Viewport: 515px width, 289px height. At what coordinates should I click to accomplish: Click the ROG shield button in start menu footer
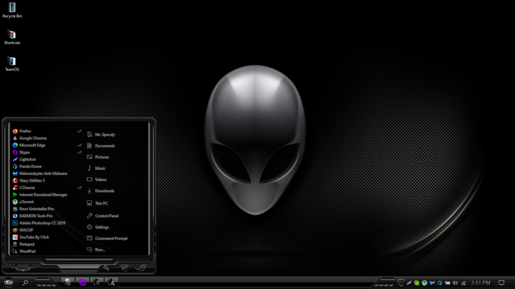click(125, 267)
